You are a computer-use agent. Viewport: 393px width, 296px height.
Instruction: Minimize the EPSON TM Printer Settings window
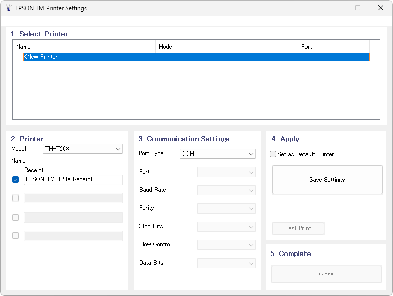click(x=335, y=8)
